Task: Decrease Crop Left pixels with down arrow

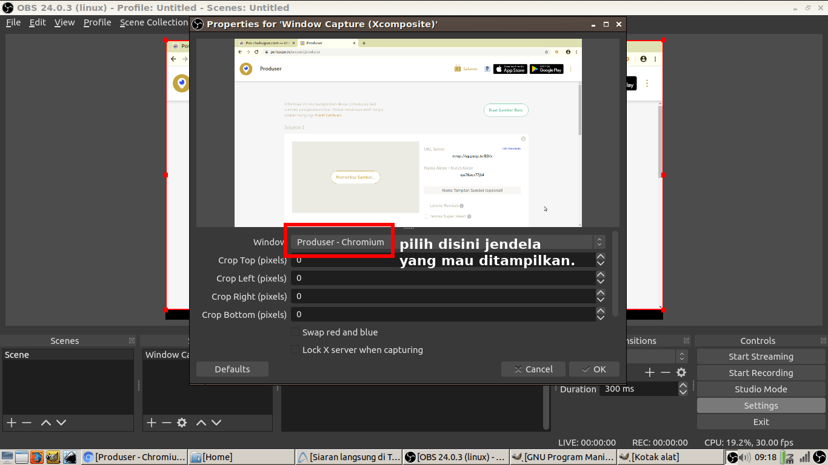Action: pos(601,282)
